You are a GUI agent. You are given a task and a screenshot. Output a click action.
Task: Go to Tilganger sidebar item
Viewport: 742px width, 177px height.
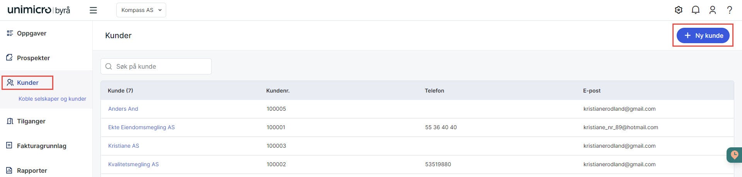31,121
